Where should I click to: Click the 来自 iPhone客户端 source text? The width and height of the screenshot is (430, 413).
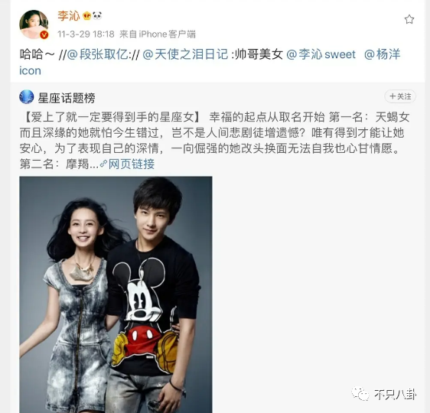click(158, 34)
